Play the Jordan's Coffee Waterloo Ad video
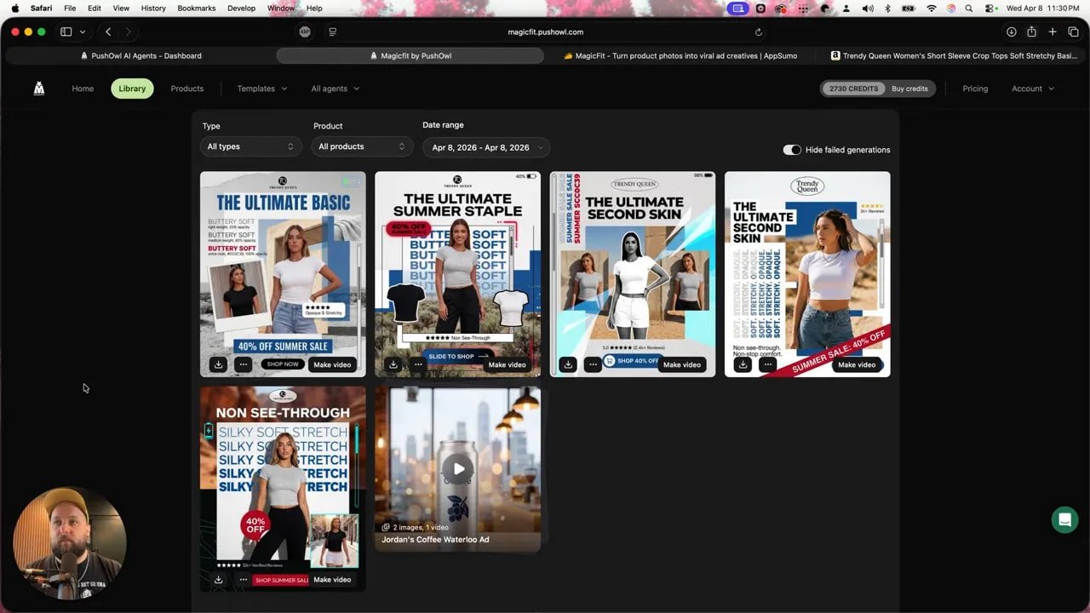 tap(458, 468)
